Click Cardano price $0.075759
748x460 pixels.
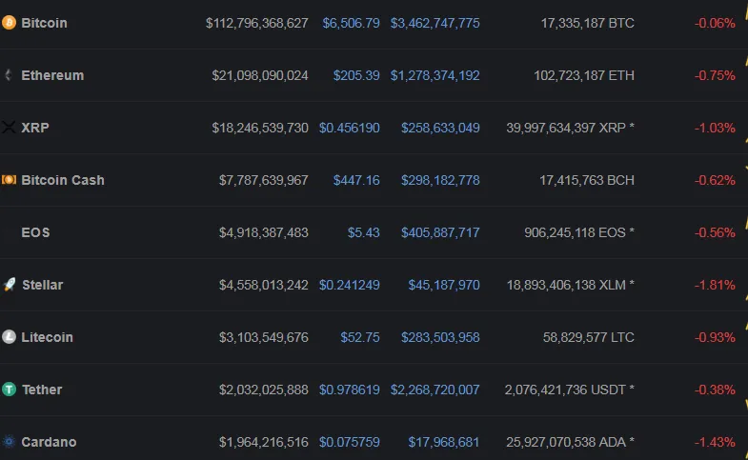349,442
